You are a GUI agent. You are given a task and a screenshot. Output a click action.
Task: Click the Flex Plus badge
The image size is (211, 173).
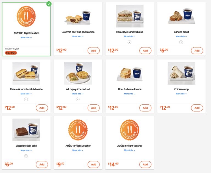pos(11,53)
